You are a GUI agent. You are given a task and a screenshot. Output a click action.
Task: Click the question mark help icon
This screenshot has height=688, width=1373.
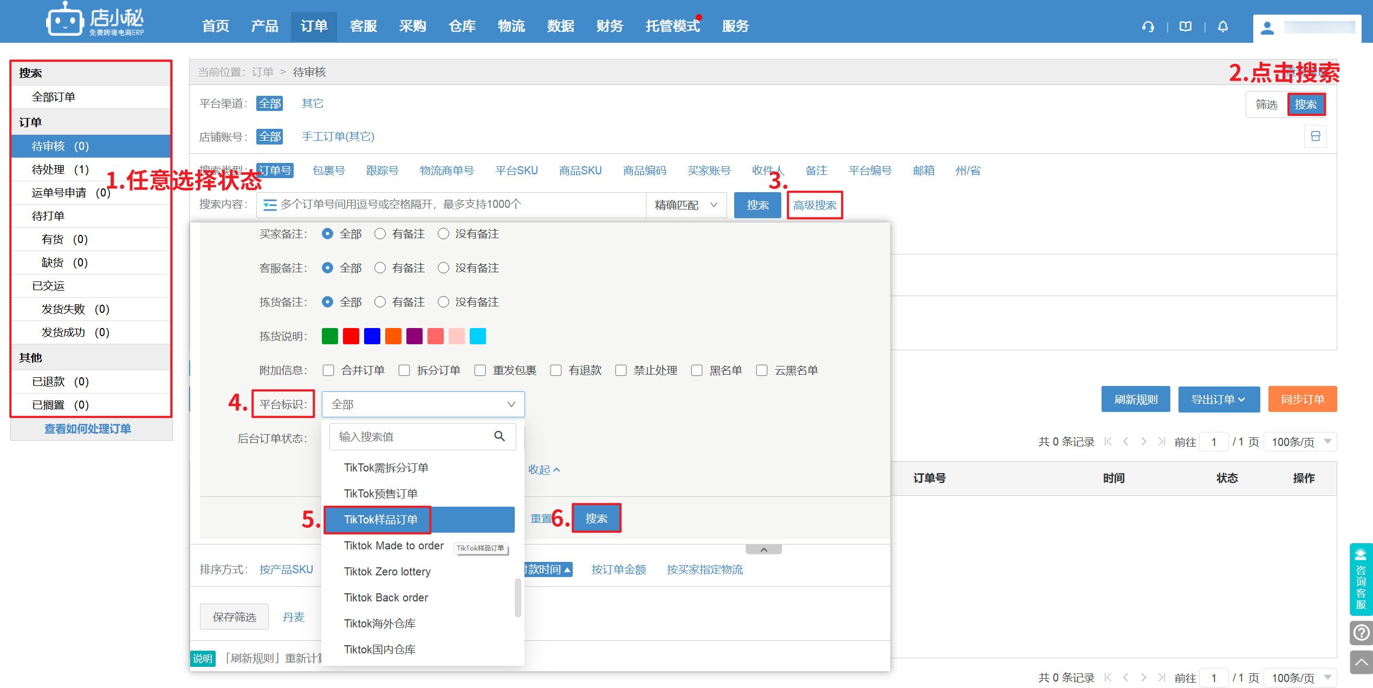click(1361, 632)
